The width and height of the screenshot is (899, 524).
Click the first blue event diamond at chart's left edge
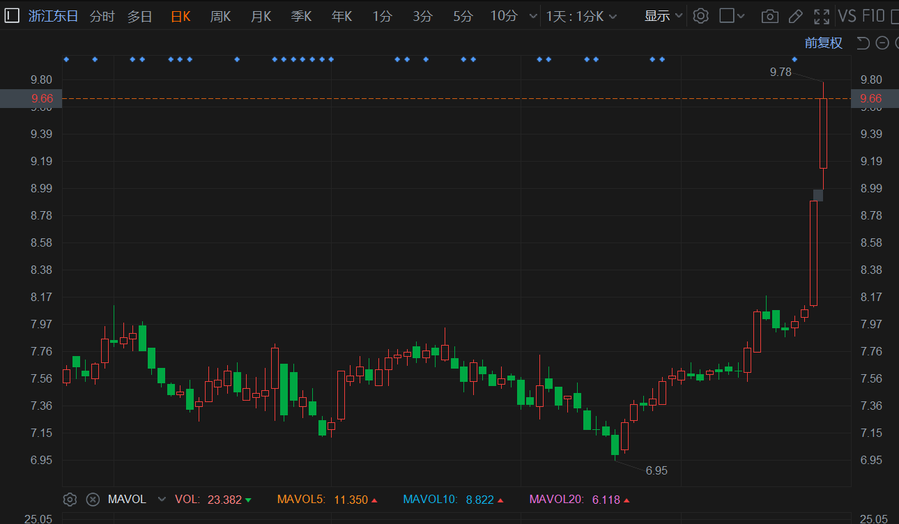tap(66, 59)
